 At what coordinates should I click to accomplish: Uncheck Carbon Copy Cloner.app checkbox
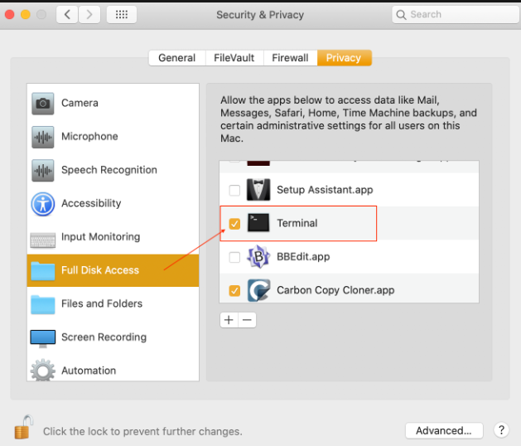pos(234,291)
